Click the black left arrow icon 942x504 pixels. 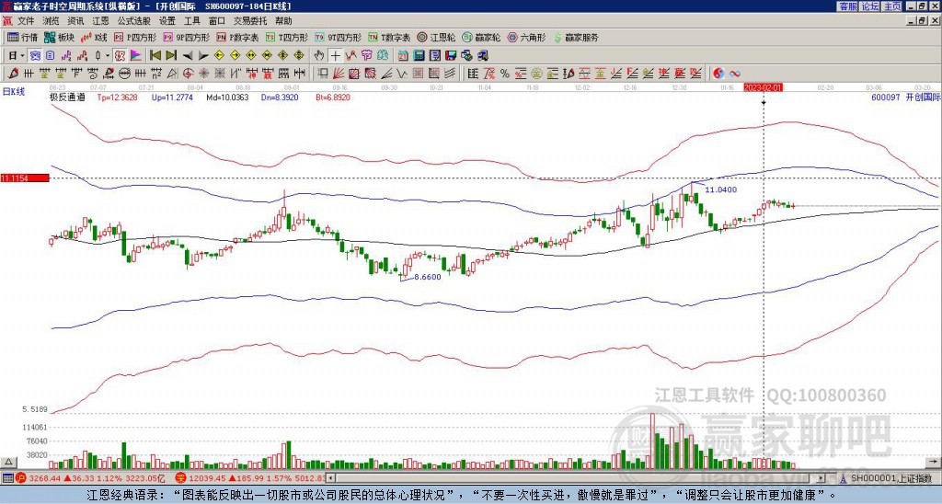(188, 56)
